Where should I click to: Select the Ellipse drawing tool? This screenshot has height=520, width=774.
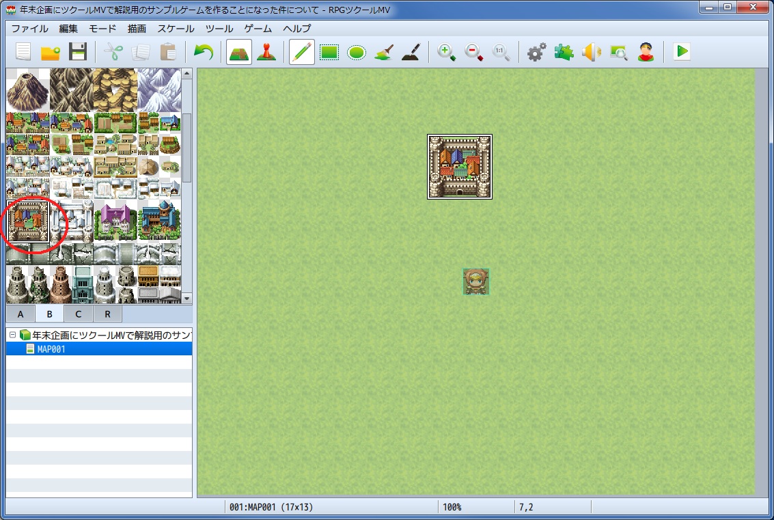click(x=357, y=53)
